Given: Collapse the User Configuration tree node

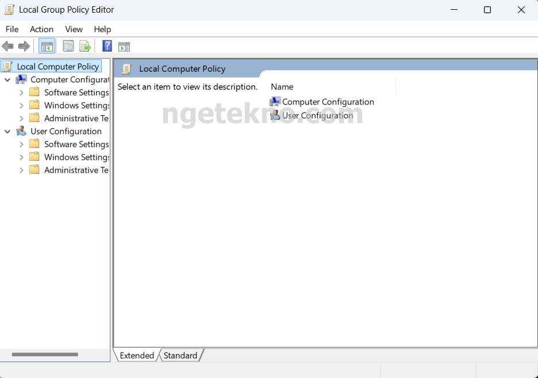Looking at the screenshot, I should click(7, 132).
